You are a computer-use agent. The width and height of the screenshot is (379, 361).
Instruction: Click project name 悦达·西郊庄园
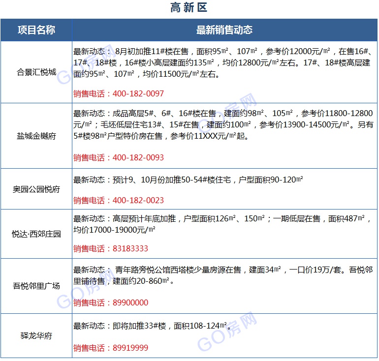36,234
